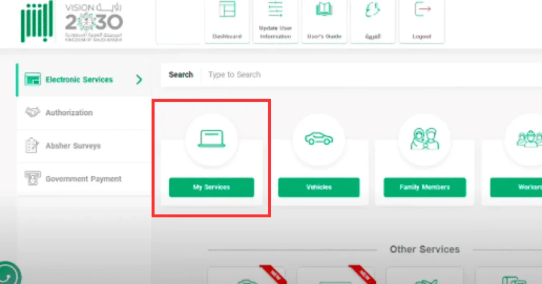Click the My Services laptop icon

point(212,139)
